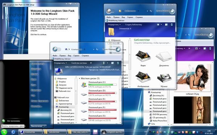Screen dimensions: 217x135
Task: Open the Изображения library icon
Action: click(143, 77)
